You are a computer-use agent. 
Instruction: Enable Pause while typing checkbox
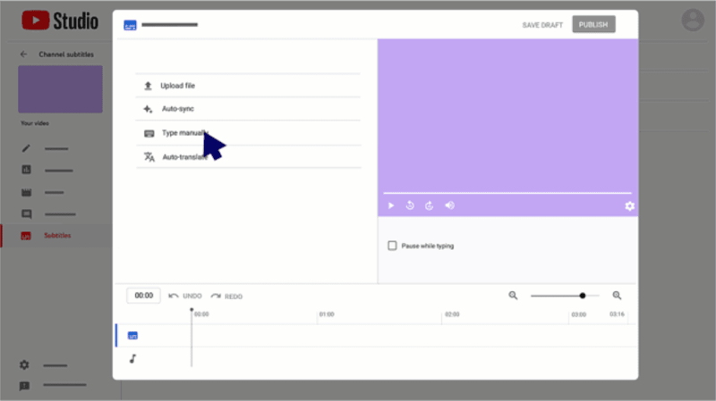tap(392, 246)
